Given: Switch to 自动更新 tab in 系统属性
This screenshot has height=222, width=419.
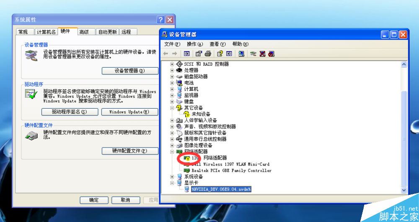Looking at the screenshot, I should (x=107, y=32).
